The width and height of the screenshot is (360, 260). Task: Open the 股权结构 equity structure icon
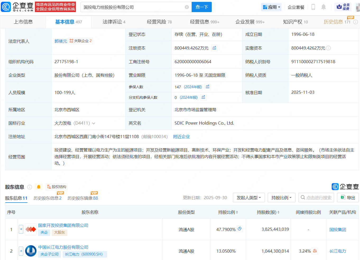(x=56, y=187)
